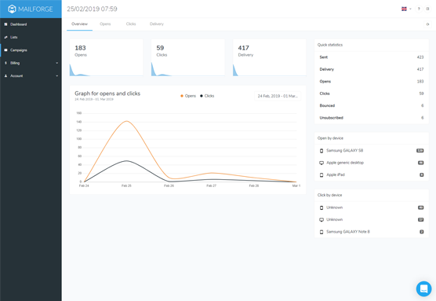Switch to the Opens tab

(105, 24)
